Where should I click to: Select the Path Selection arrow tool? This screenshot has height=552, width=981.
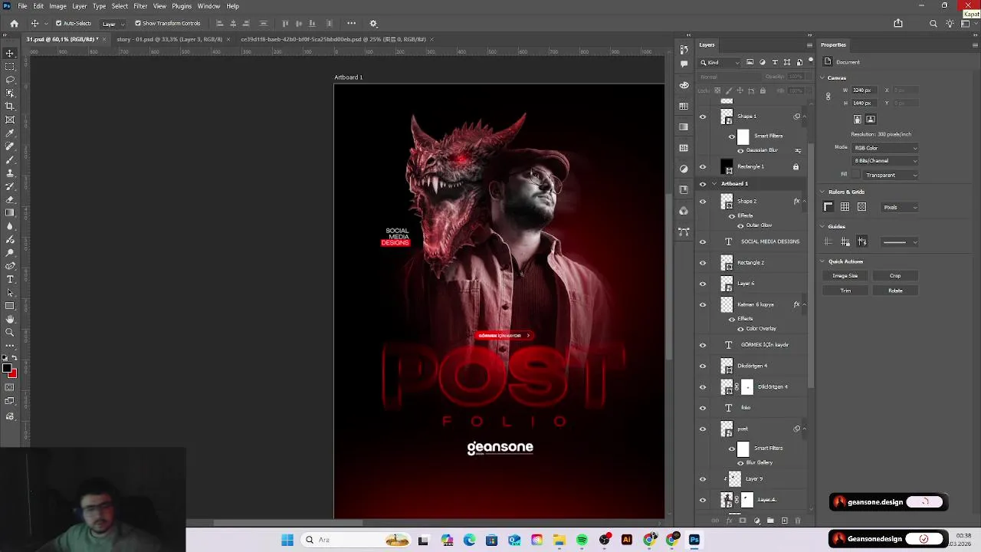[10, 292]
